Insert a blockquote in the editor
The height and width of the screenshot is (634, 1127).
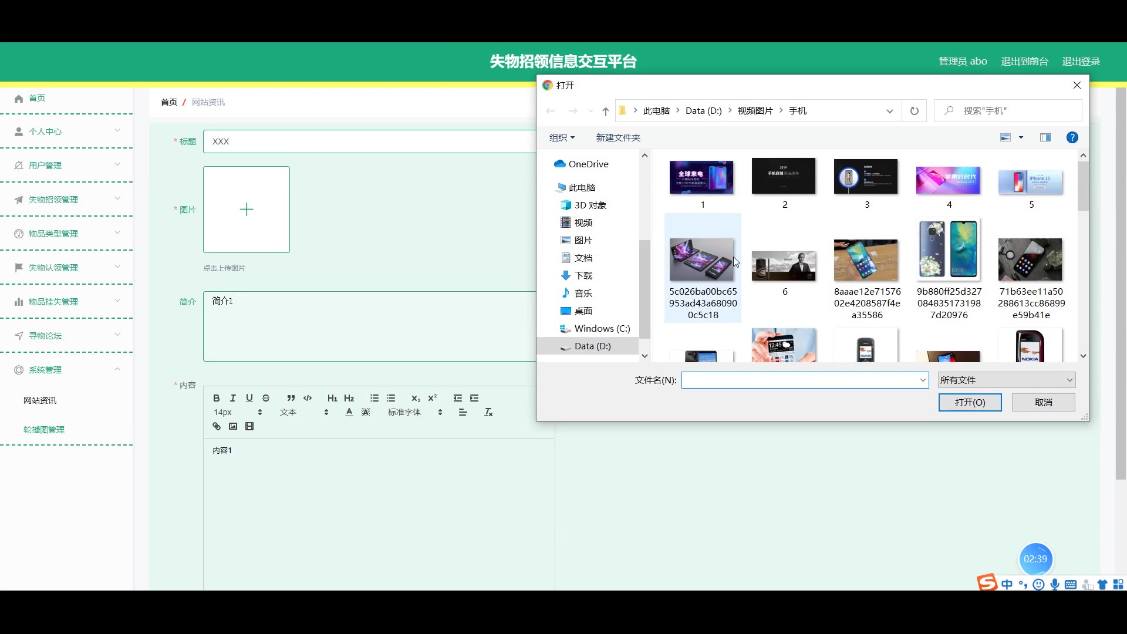coord(291,398)
